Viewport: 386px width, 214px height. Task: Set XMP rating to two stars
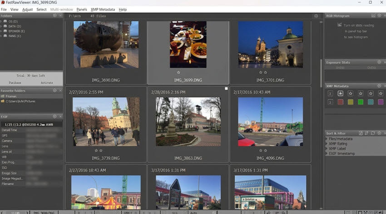[351, 93]
